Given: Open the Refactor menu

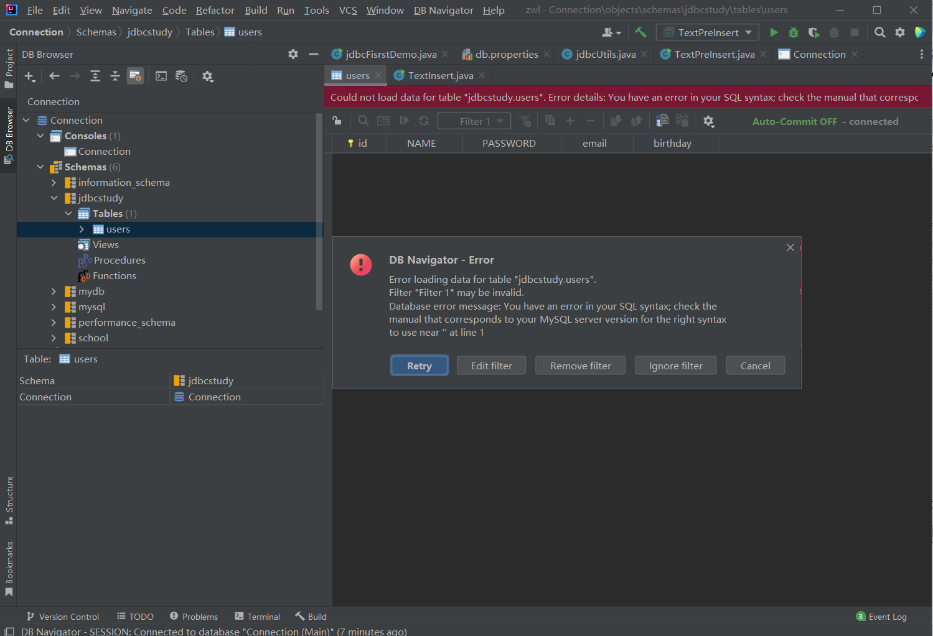Looking at the screenshot, I should pos(215,11).
